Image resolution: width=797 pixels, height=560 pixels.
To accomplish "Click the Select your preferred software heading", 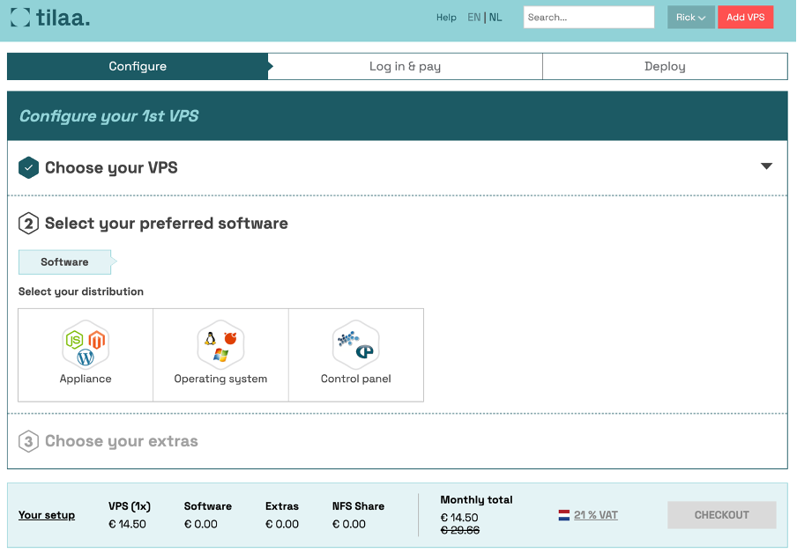I will click(167, 224).
